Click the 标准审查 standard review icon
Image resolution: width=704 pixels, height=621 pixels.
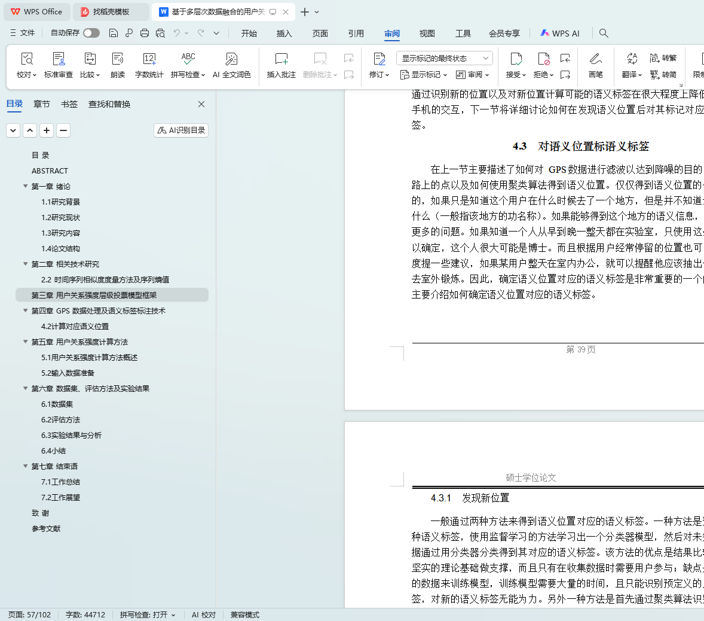(x=59, y=59)
